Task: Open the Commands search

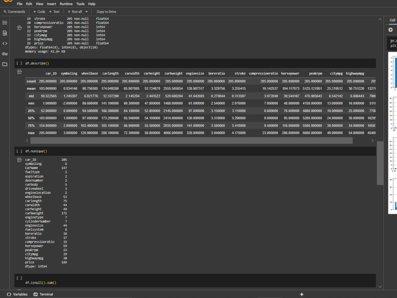Action: (14, 12)
